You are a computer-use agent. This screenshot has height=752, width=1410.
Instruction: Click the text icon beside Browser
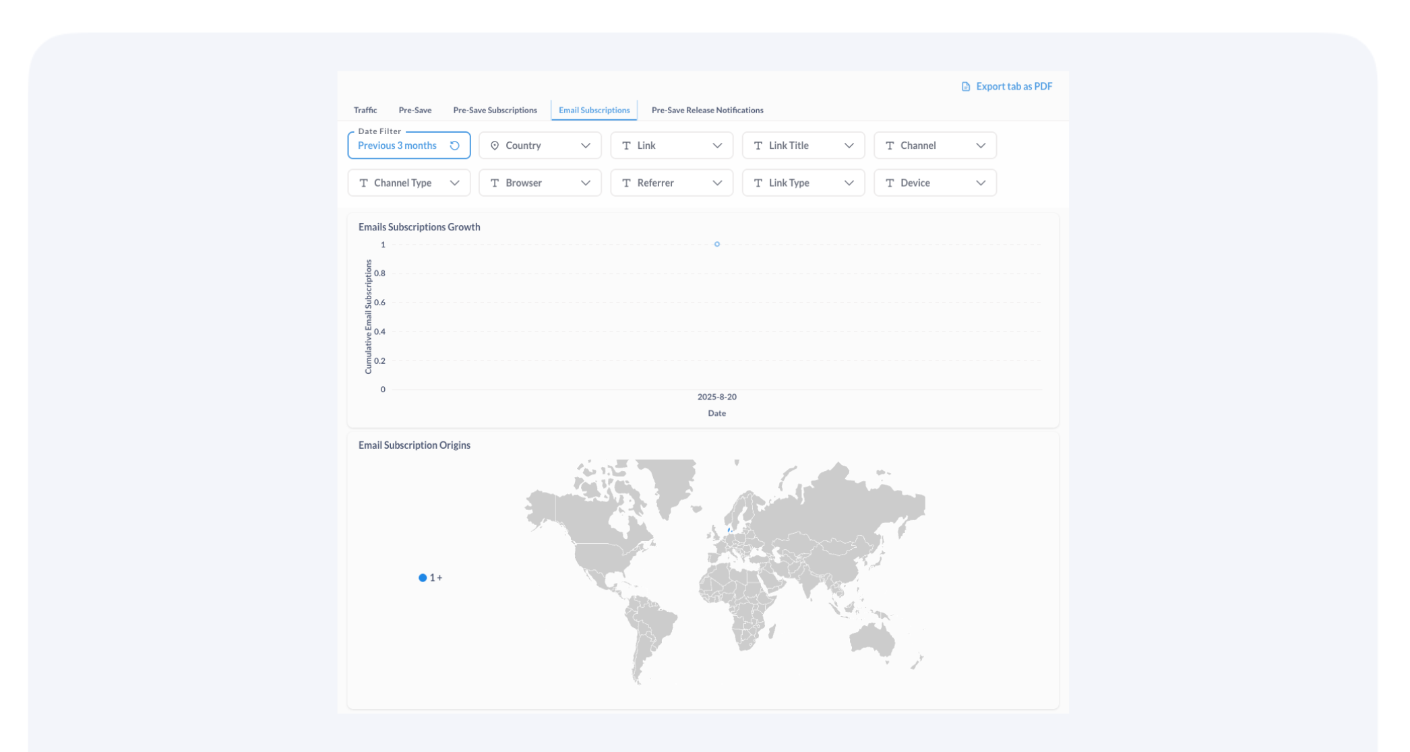(x=495, y=183)
